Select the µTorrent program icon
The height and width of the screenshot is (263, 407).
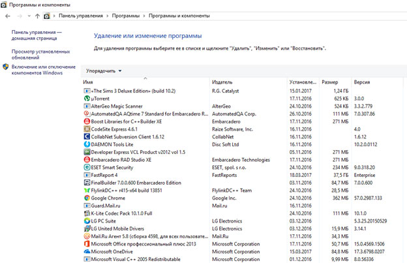(87, 99)
